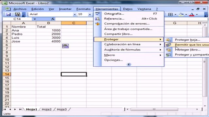Go to first sheet navigation arrow

coord(5,109)
